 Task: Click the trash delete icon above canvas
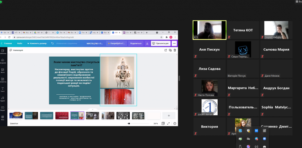[x=175, y=50]
